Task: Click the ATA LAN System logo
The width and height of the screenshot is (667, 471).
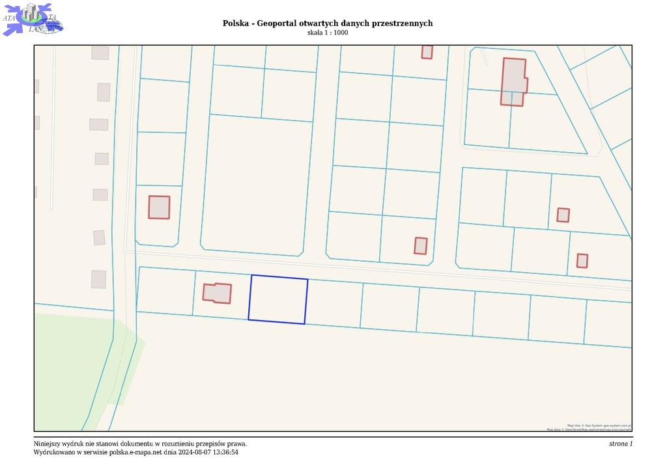Action: pyautogui.click(x=33, y=19)
